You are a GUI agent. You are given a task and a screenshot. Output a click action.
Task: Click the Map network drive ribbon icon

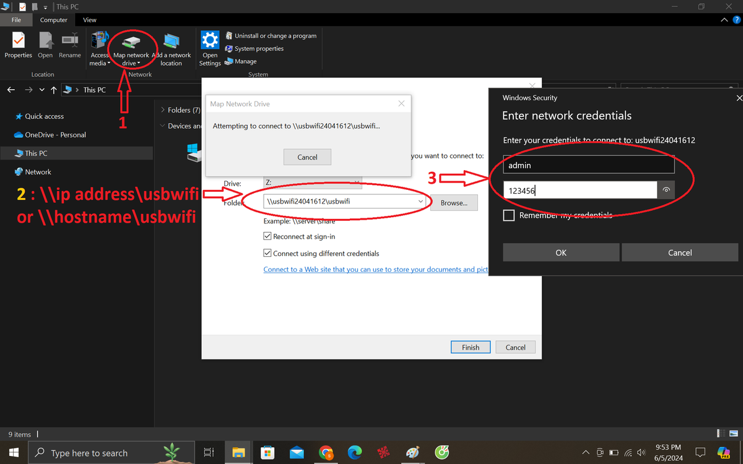coord(131,43)
